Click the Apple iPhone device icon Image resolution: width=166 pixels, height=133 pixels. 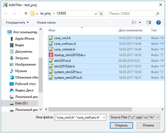pos(12,39)
